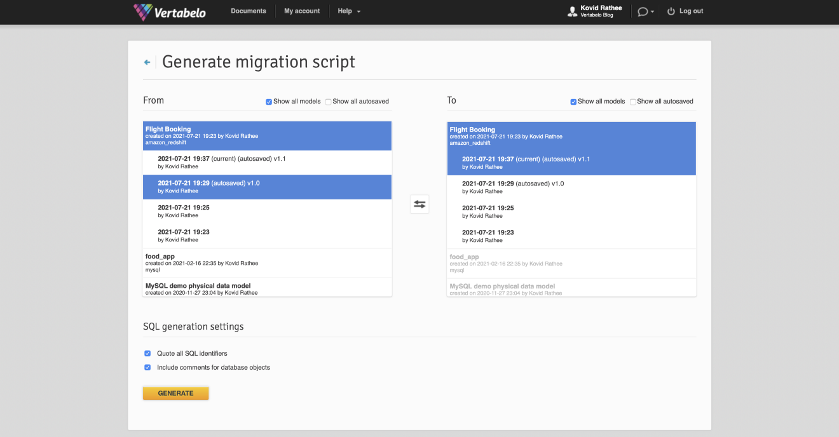
Task: Open chat dropdown arrow next to bubble
Action: point(652,12)
